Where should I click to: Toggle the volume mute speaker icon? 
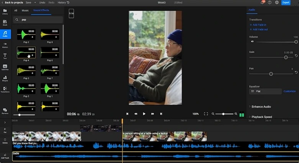(x=252, y=41)
